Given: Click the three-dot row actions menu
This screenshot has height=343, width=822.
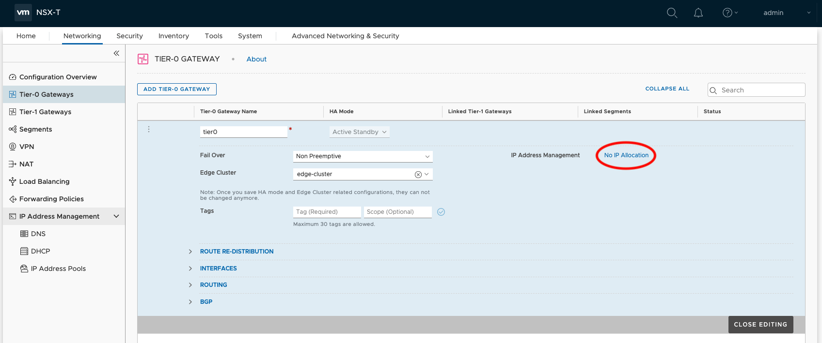Looking at the screenshot, I should pyautogui.click(x=149, y=129).
